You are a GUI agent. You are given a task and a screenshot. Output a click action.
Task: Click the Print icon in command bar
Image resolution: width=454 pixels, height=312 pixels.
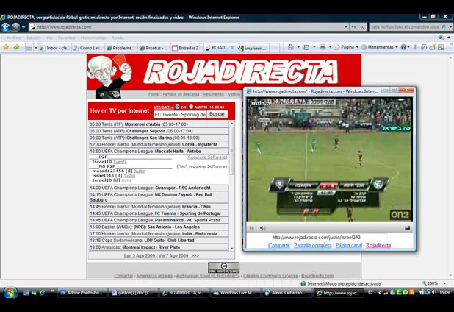tap(323, 47)
